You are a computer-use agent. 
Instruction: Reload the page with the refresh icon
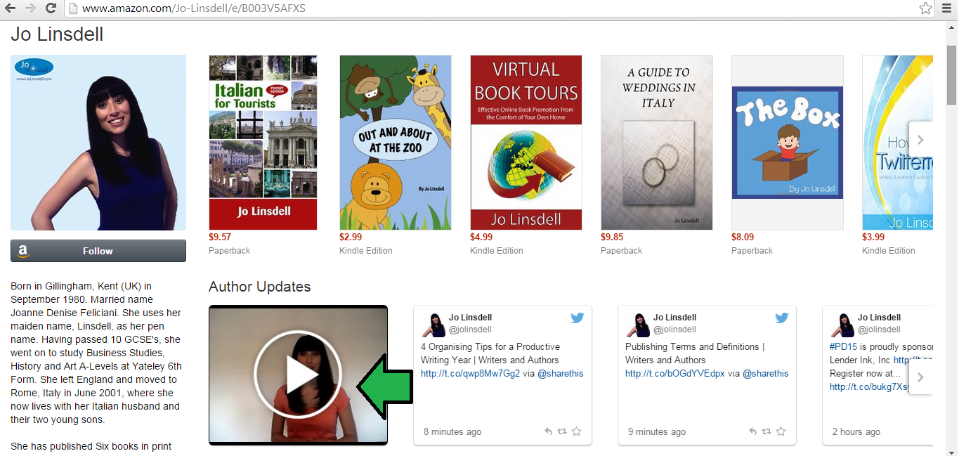coord(51,8)
